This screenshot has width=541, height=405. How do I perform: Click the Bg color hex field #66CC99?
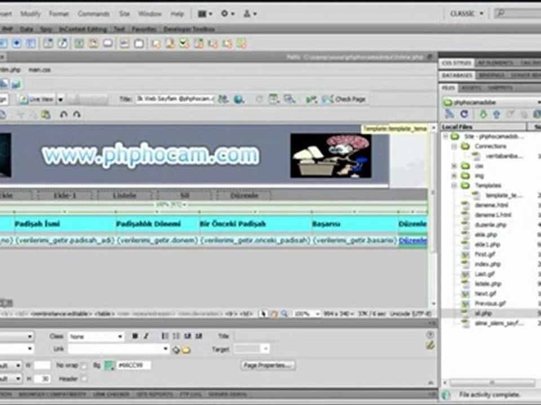click(x=134, y=365)
